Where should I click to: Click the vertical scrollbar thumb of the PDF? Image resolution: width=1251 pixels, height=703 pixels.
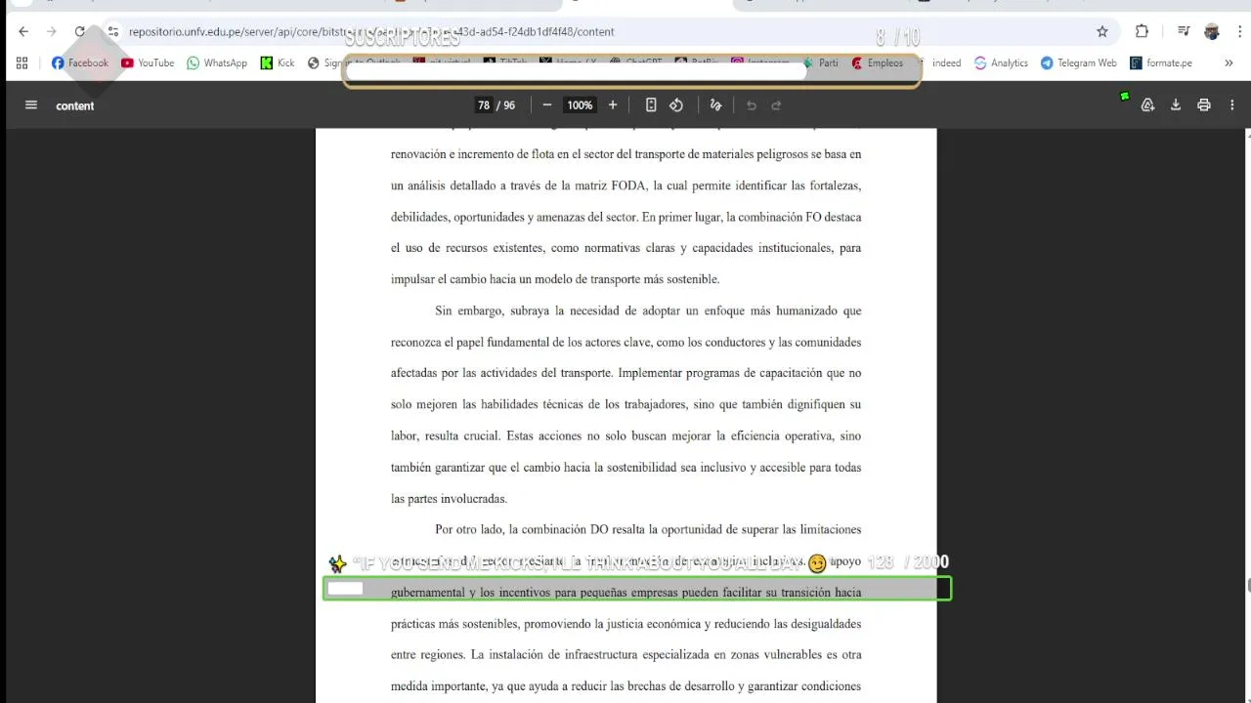click(x=1247, y=585)
